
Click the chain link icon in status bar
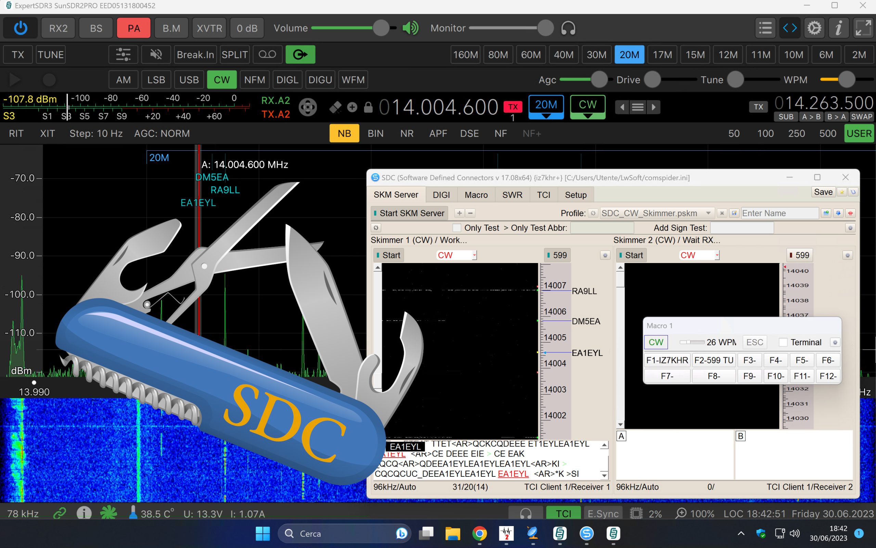[x=60, y=513]
